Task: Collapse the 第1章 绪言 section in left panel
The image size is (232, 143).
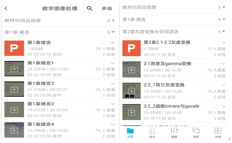Action: (x=113, y=32)
